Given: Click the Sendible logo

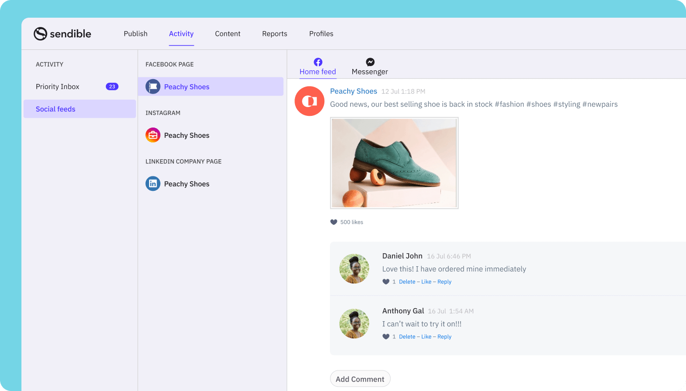Looking at the screenshot, I should (x=62, y=34).
